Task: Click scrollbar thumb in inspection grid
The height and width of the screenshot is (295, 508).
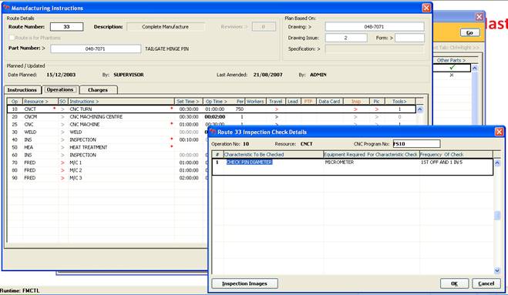Action: tap(497, 216)
